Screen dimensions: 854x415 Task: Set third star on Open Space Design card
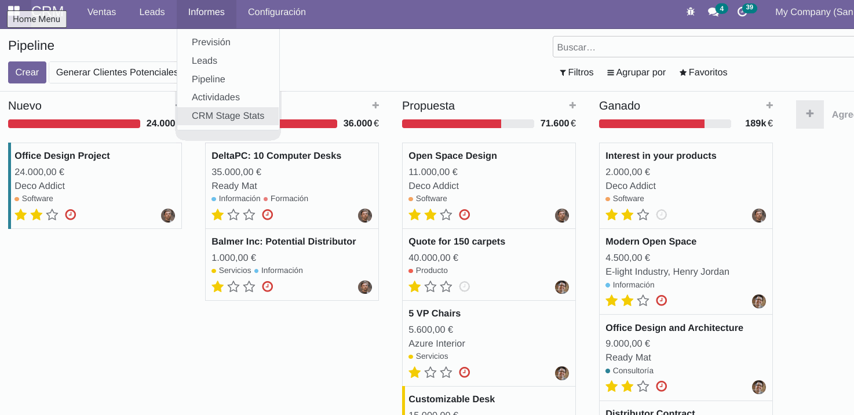pos(446,214)
